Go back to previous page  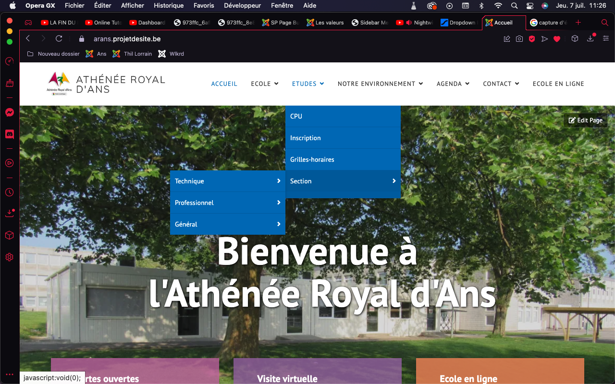coord(28,38)
